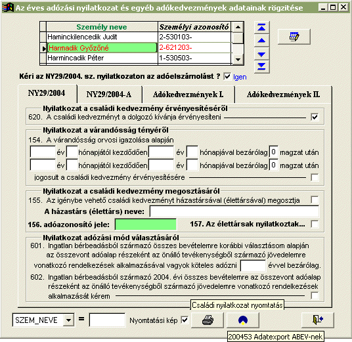Open the Adókedvezmények I. tab
The image size is (352, 342).
188,95
